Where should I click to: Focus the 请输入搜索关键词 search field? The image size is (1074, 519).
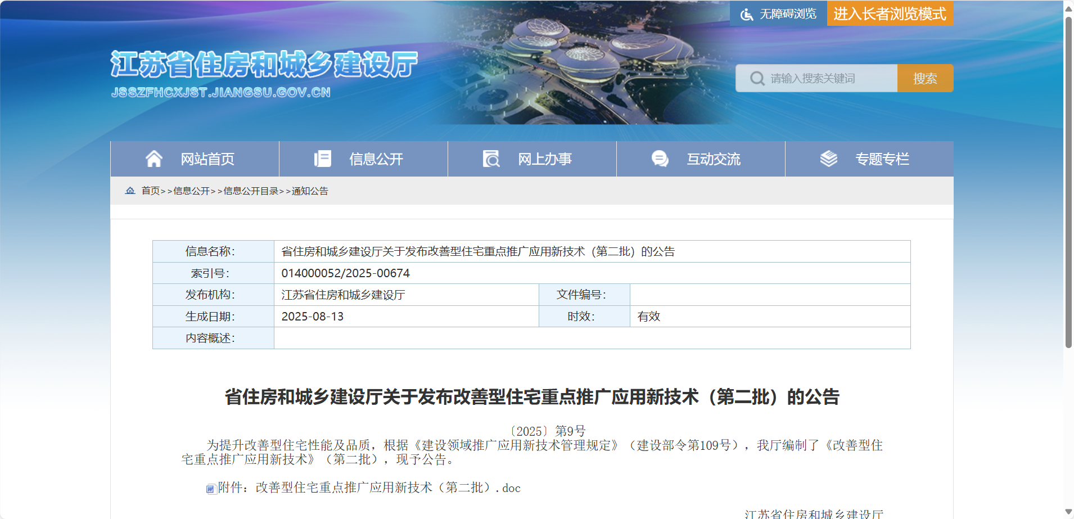(x=827, y=78)
